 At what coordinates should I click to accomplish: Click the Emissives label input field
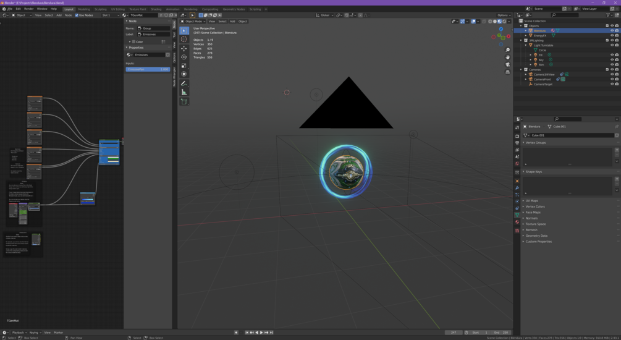[x=154, y=35]
